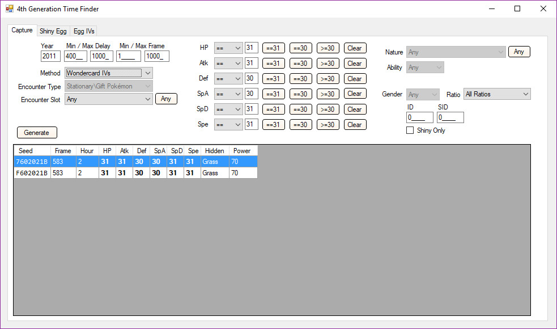Sort by the Seed column header

point(32,151)
